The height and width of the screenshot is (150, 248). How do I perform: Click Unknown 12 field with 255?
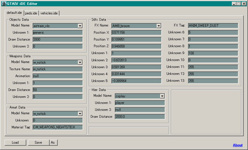coord(213,74)
